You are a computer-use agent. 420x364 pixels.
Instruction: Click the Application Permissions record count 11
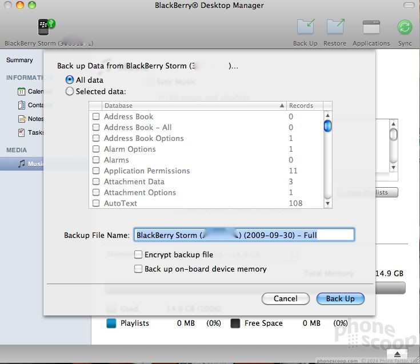pos(293,171)
